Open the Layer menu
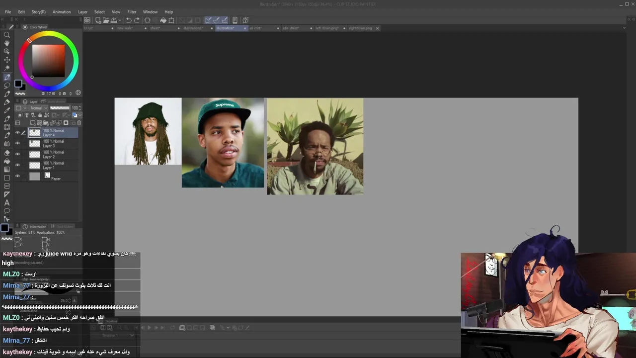 point(82,12)
